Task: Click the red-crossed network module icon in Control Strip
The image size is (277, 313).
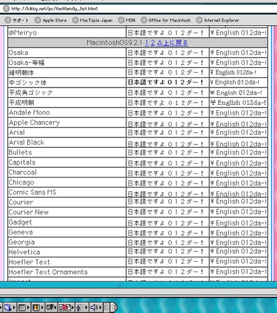Action: click(x=65, y=307)
